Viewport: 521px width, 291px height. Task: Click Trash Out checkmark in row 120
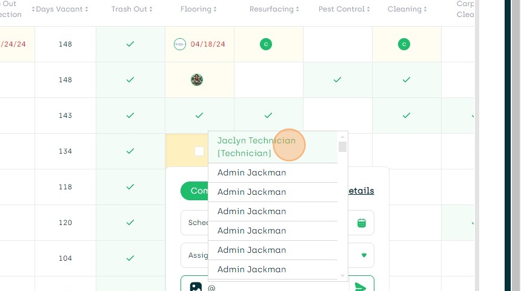[130, 222]
